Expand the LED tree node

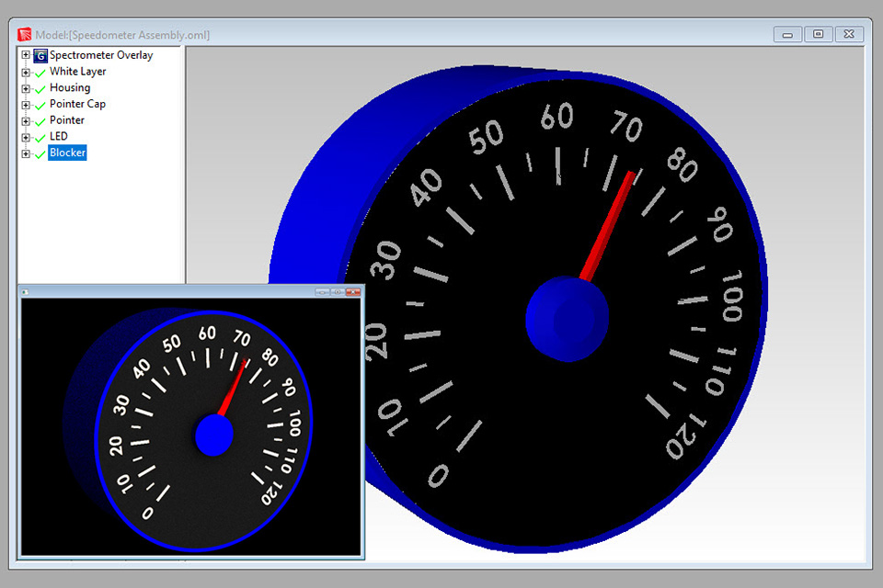pyautogui.click(x=25, y=136)
